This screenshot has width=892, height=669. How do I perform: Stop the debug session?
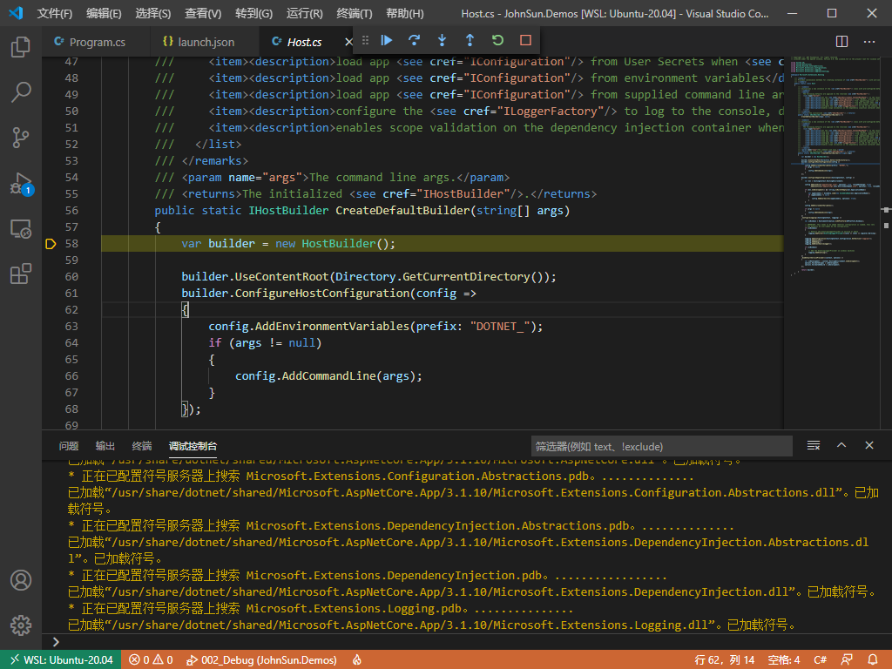click(x=525, y=40)
